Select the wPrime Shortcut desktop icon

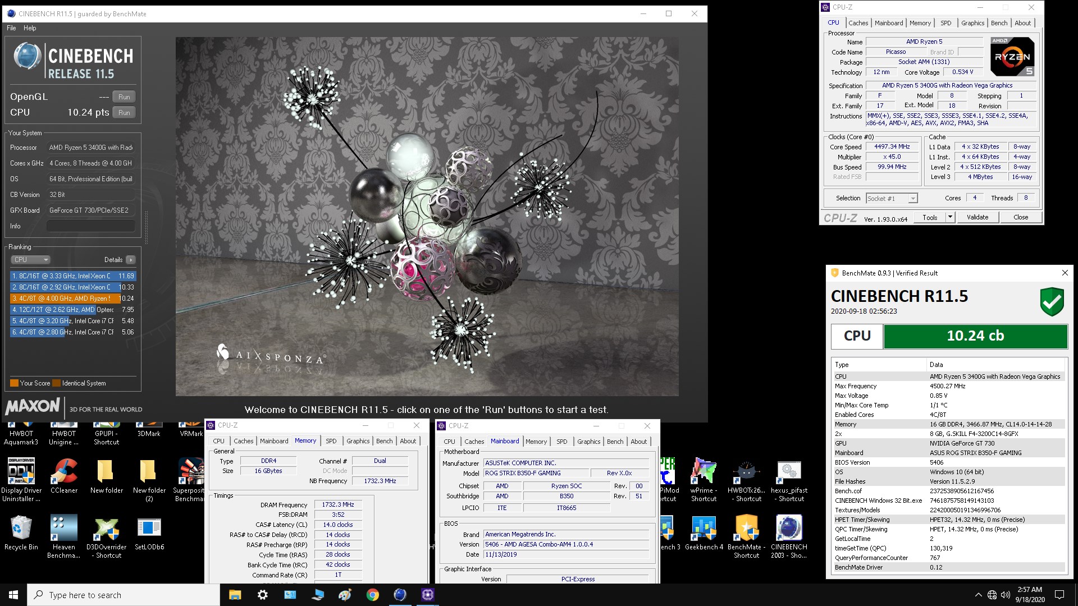pyautogui.click(x=704, y=479)
